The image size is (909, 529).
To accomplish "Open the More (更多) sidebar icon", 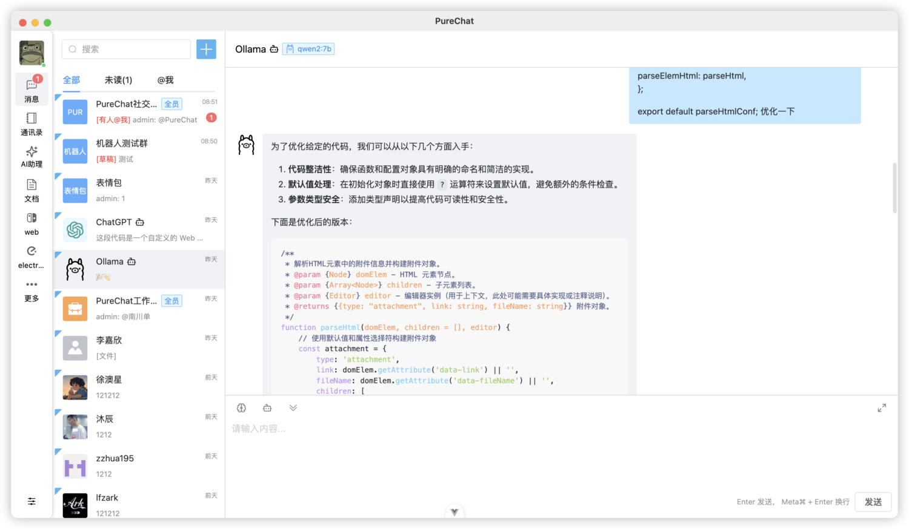I will point(32,291).
